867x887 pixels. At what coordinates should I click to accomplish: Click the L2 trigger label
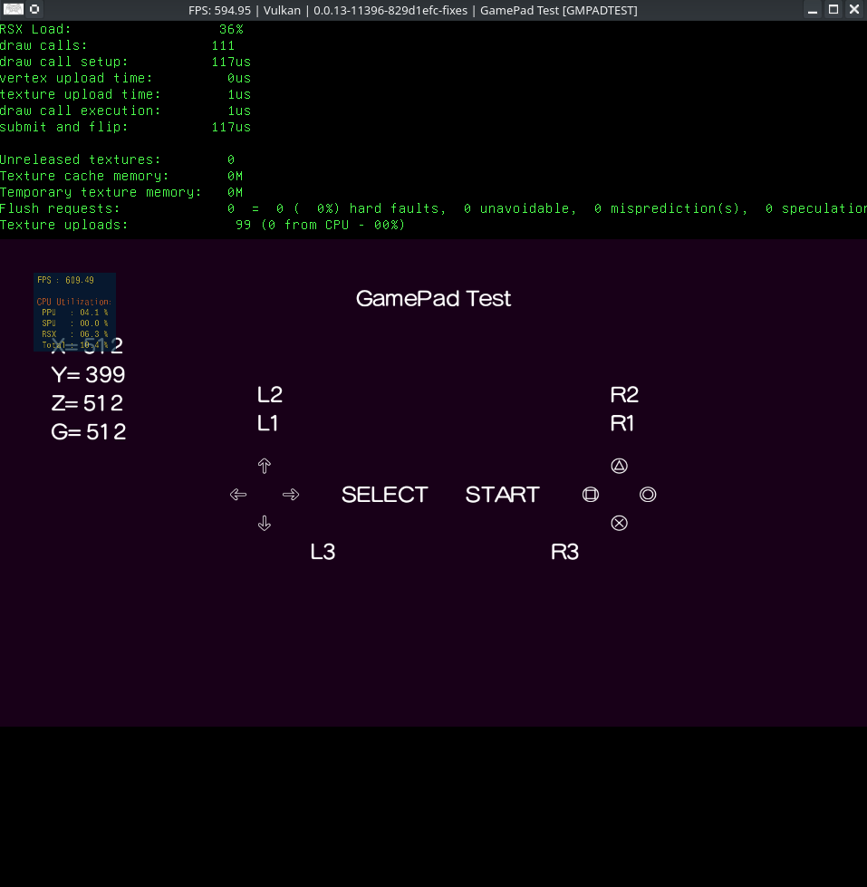pos(270,394)
